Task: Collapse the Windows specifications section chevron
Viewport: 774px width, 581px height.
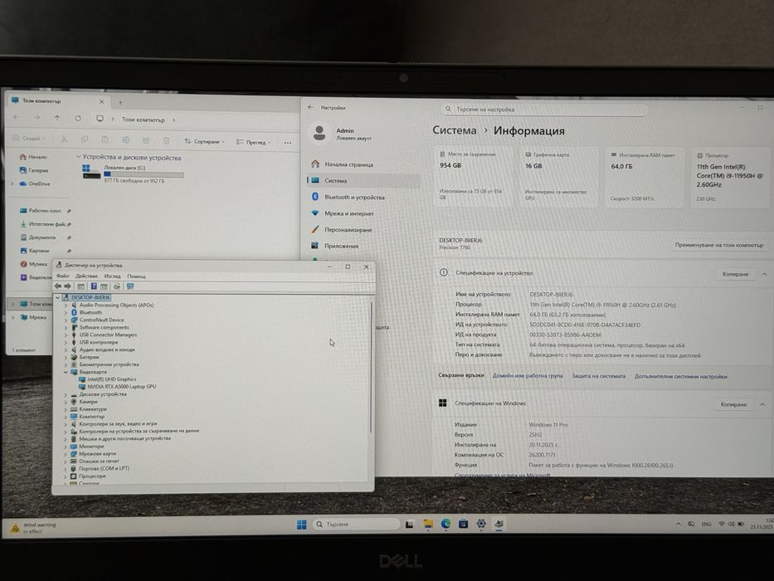Action: [762, 404]
